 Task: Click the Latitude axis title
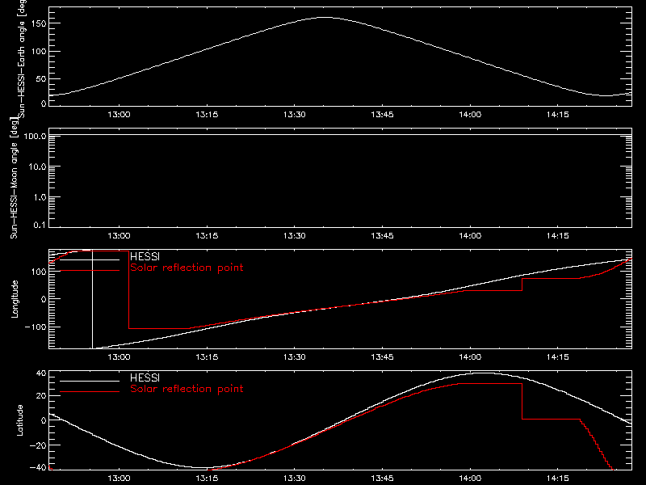tap(19, 420)
